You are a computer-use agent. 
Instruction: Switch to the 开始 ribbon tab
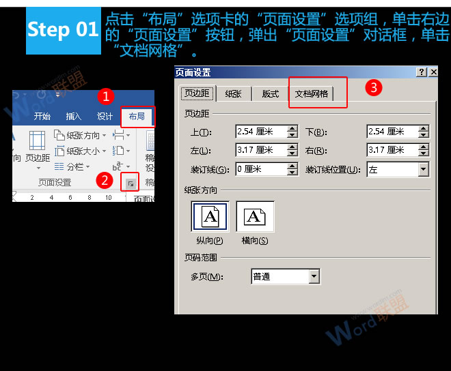tap(42, 117)
